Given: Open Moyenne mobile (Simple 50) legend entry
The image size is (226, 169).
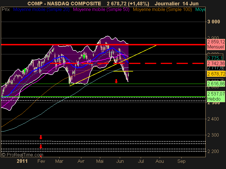Looking at the screenshot, I should coord(101,10).
